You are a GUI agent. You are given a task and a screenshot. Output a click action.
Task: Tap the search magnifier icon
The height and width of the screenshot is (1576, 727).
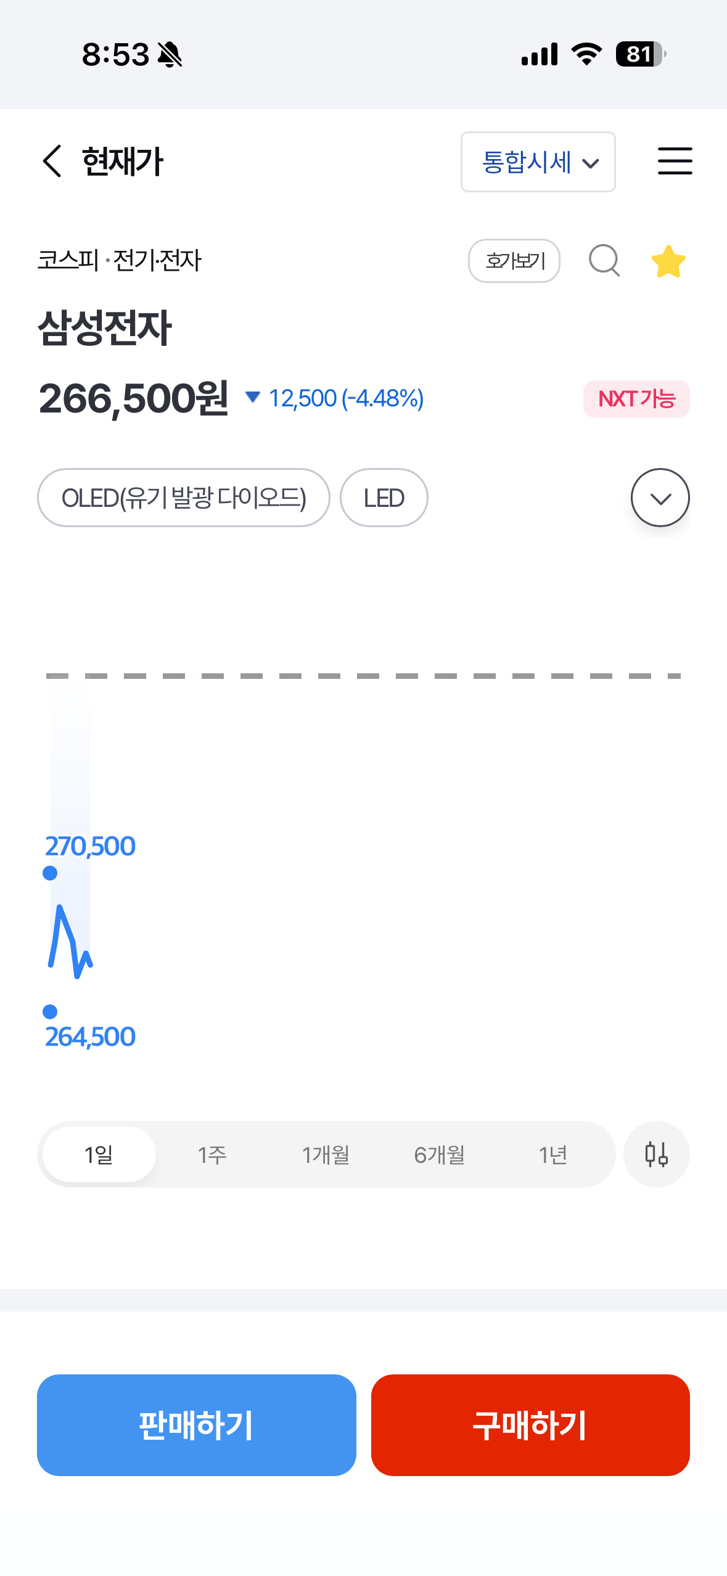(604, 260)
